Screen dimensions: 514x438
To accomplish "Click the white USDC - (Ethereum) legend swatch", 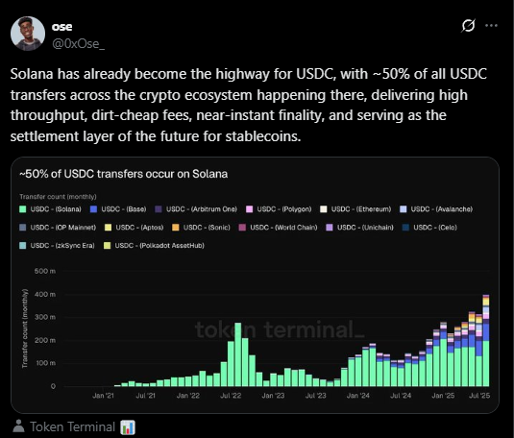I will click(324, 209).
